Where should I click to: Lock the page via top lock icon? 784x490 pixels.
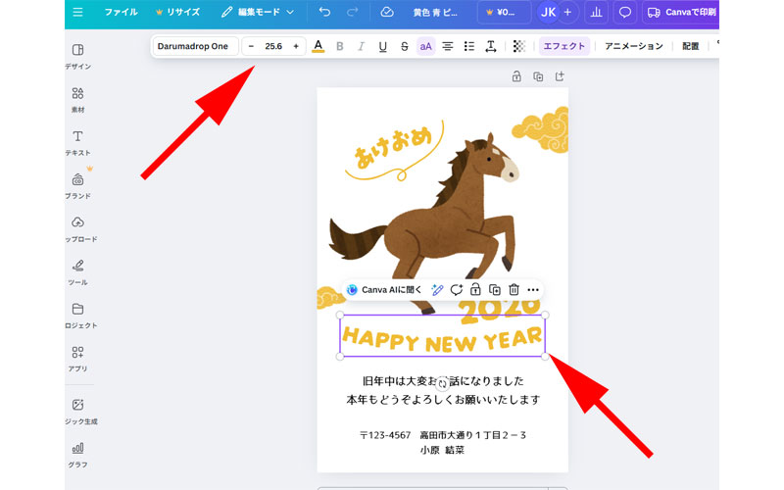point(516,76)
